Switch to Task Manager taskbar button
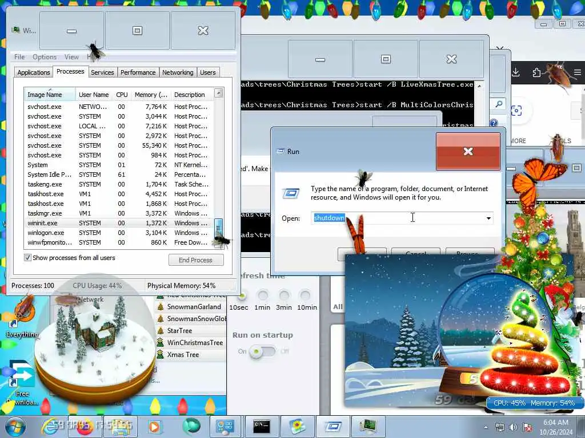The height and width of the screenshot is (438, 585). click(367, 427)
